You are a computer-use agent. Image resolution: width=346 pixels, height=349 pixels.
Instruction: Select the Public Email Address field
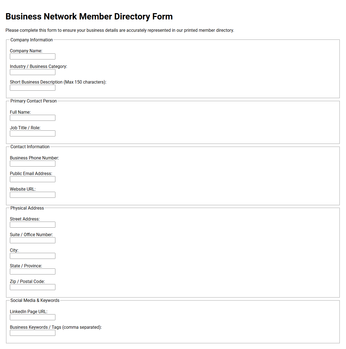click(x=33, y=179)
